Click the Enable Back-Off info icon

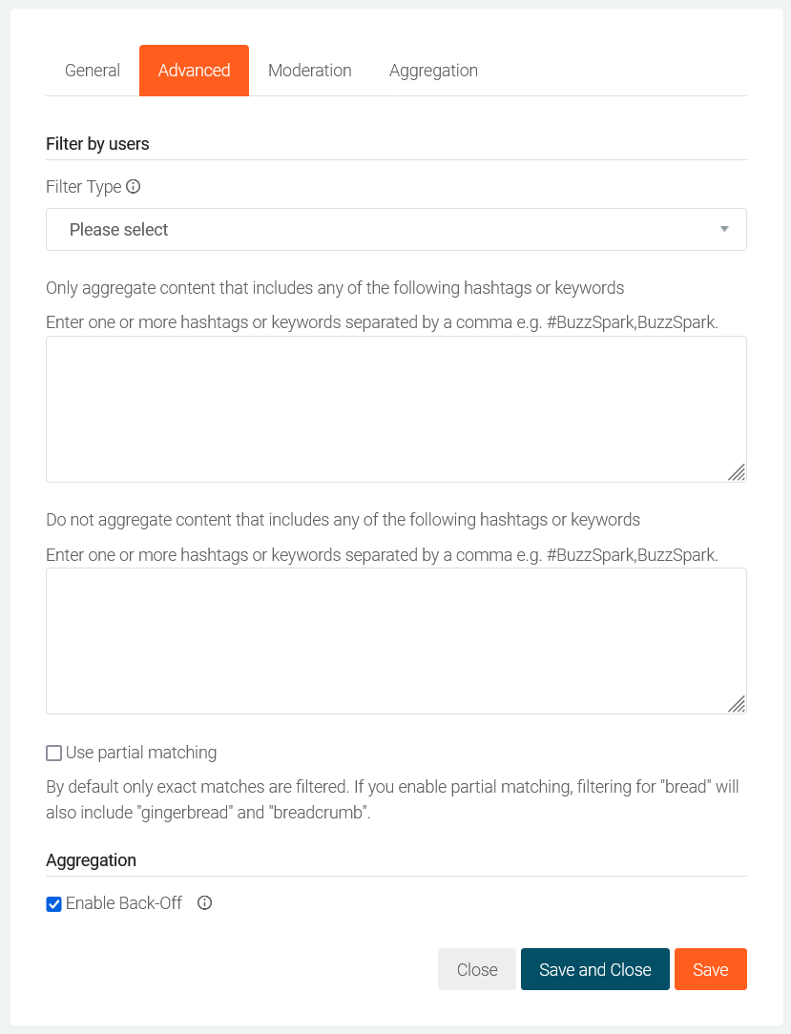pos(204,903)
